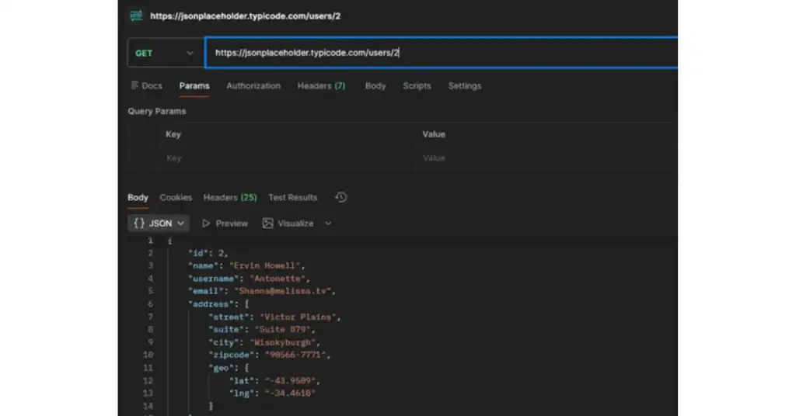Select the response Body tab
This screenshot has height=416, width=796.
138,198
